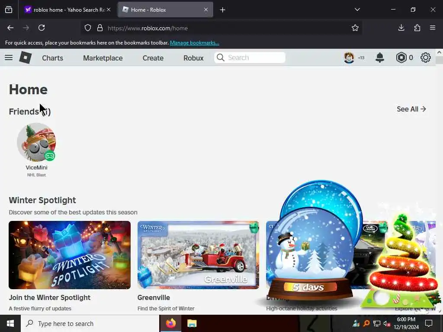
Task: Open the Windows notification center icon
Action: [429, 323]
